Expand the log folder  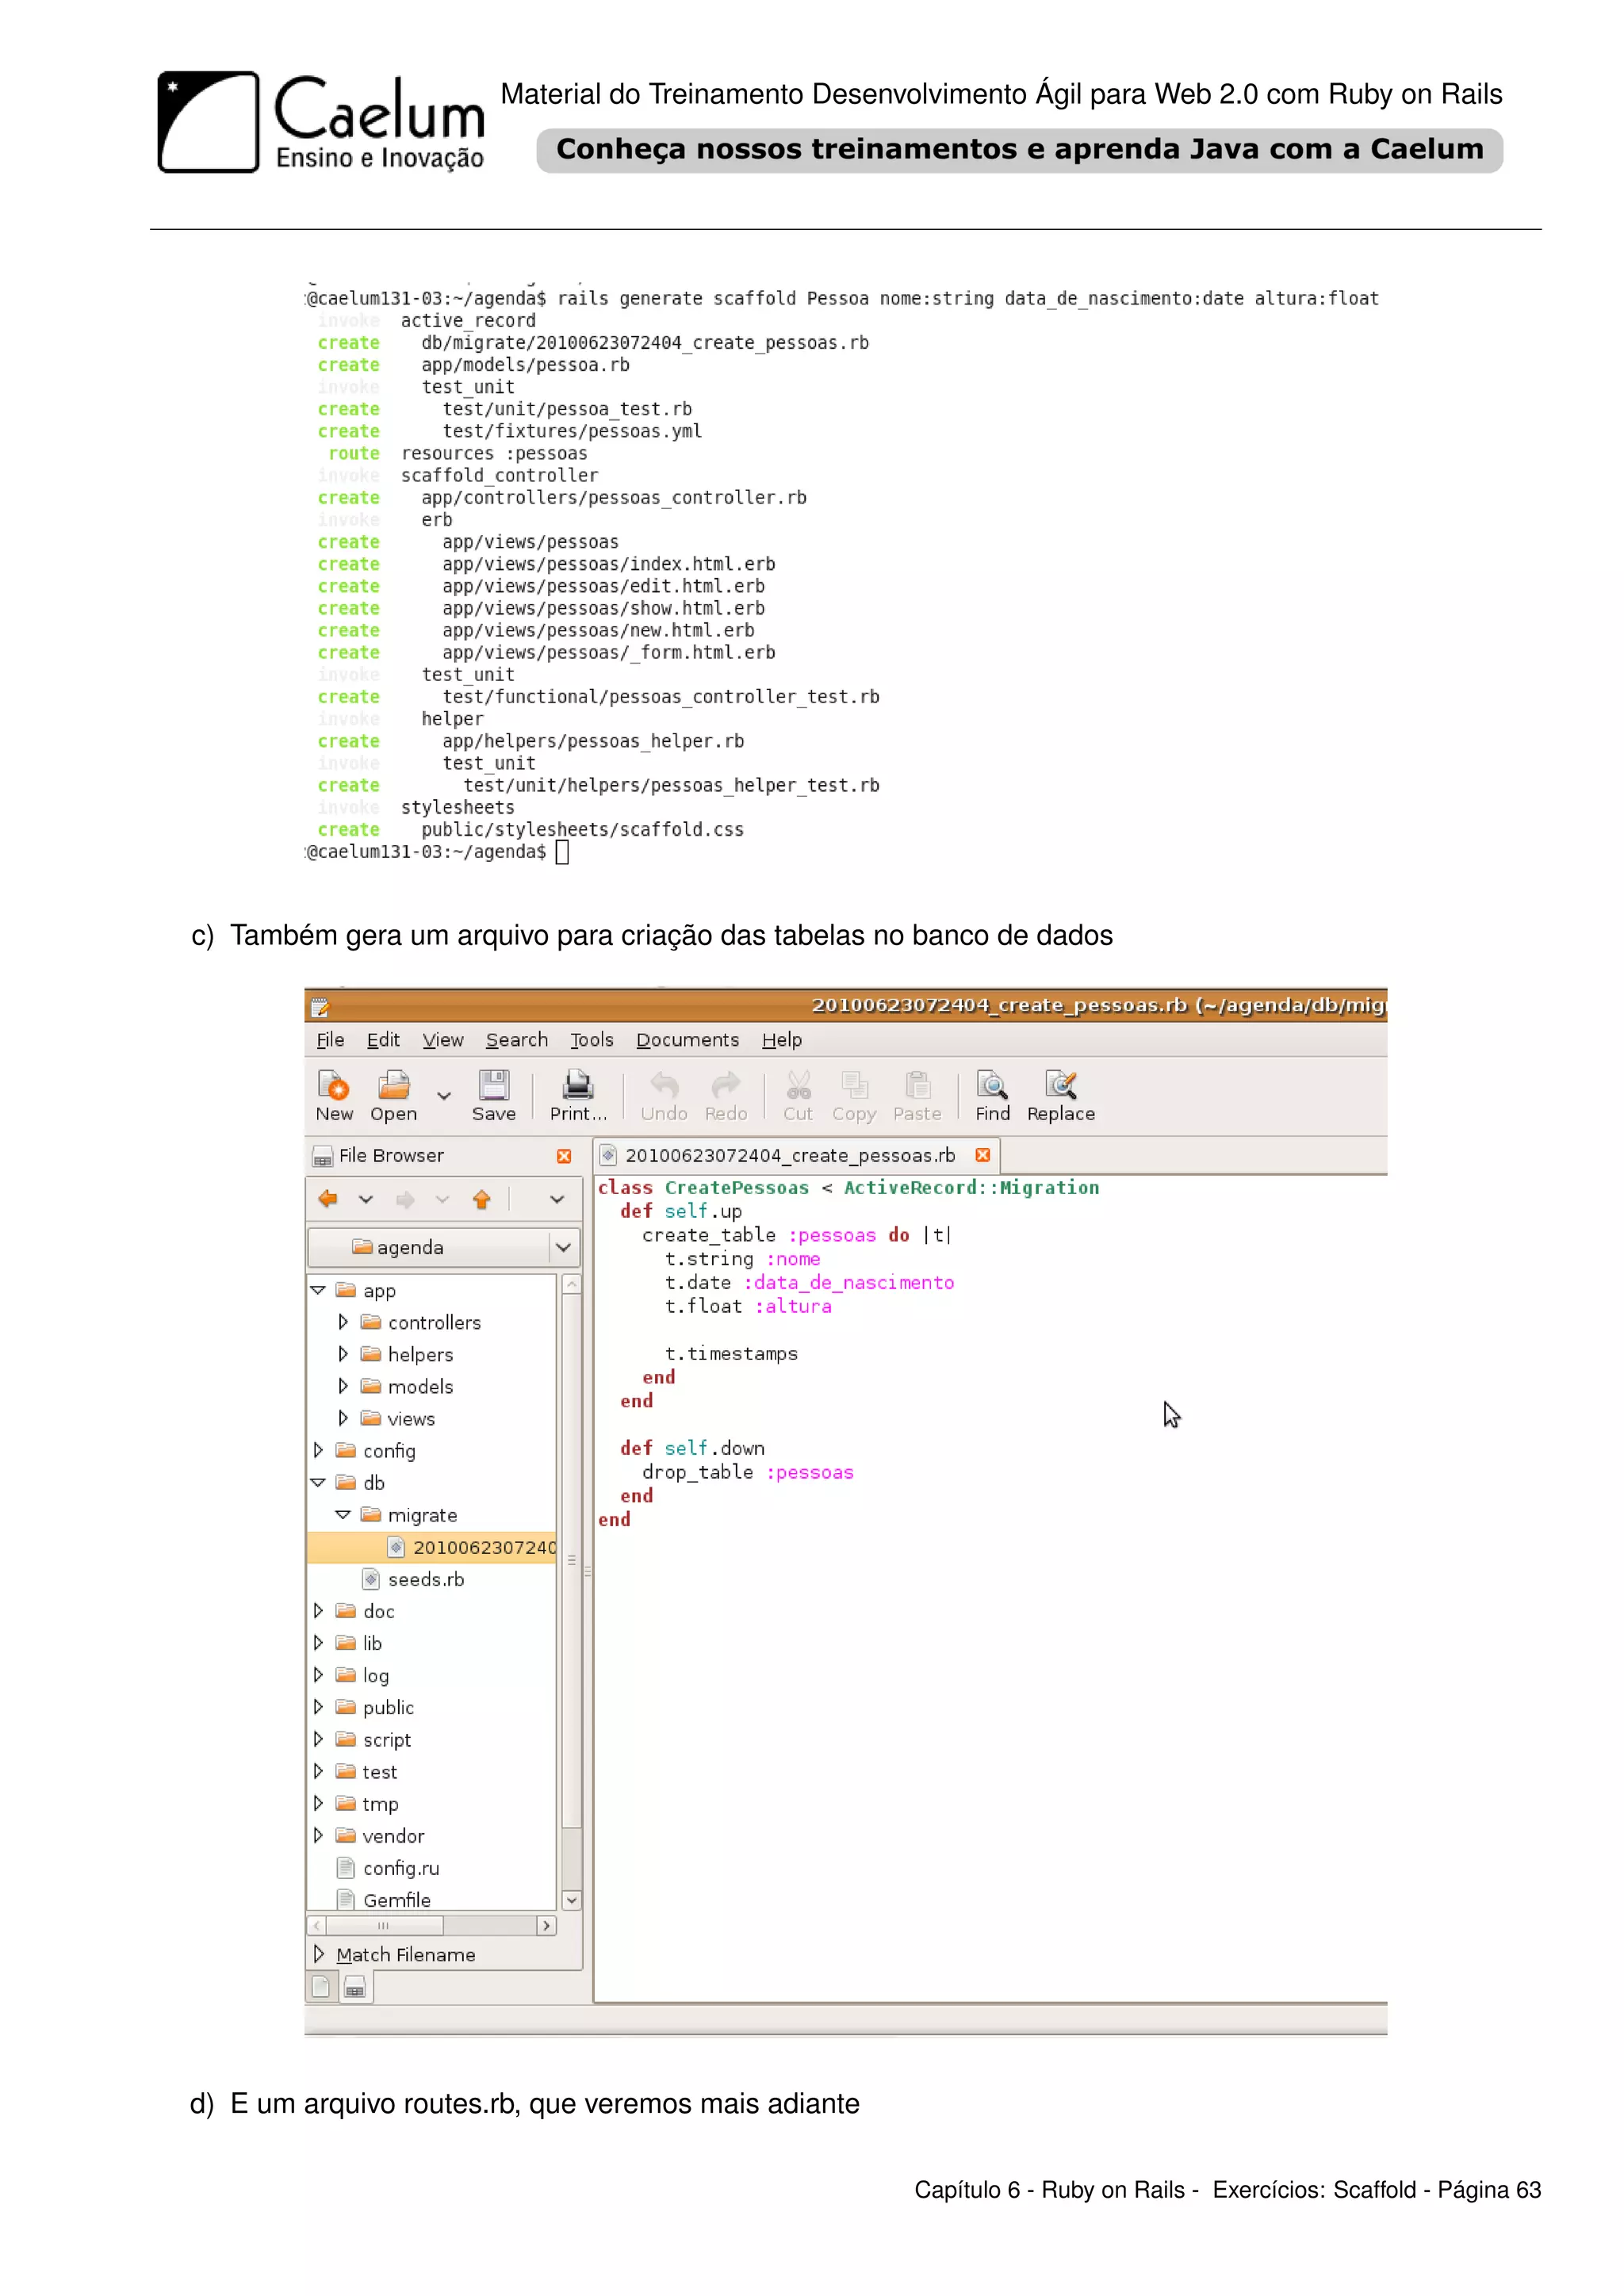(318, 1675)
